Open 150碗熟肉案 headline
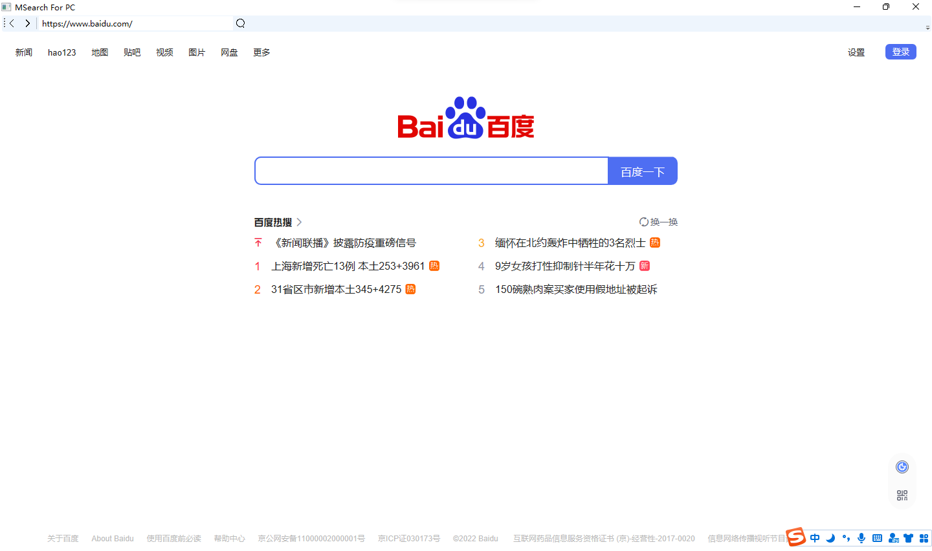 (x=576, y=289)
